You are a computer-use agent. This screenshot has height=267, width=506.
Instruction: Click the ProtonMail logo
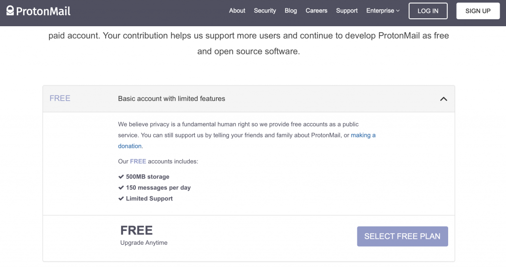click(39, 11)
